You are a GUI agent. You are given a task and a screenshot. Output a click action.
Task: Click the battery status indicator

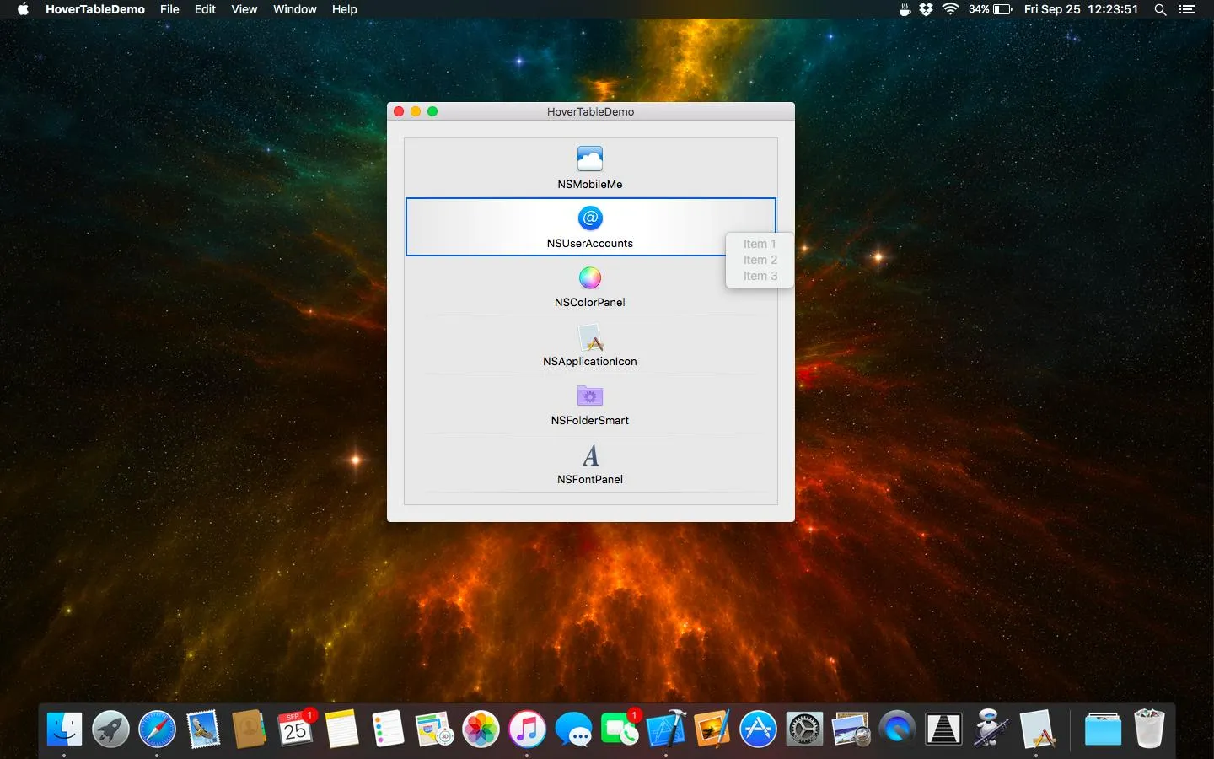point(991,9)
